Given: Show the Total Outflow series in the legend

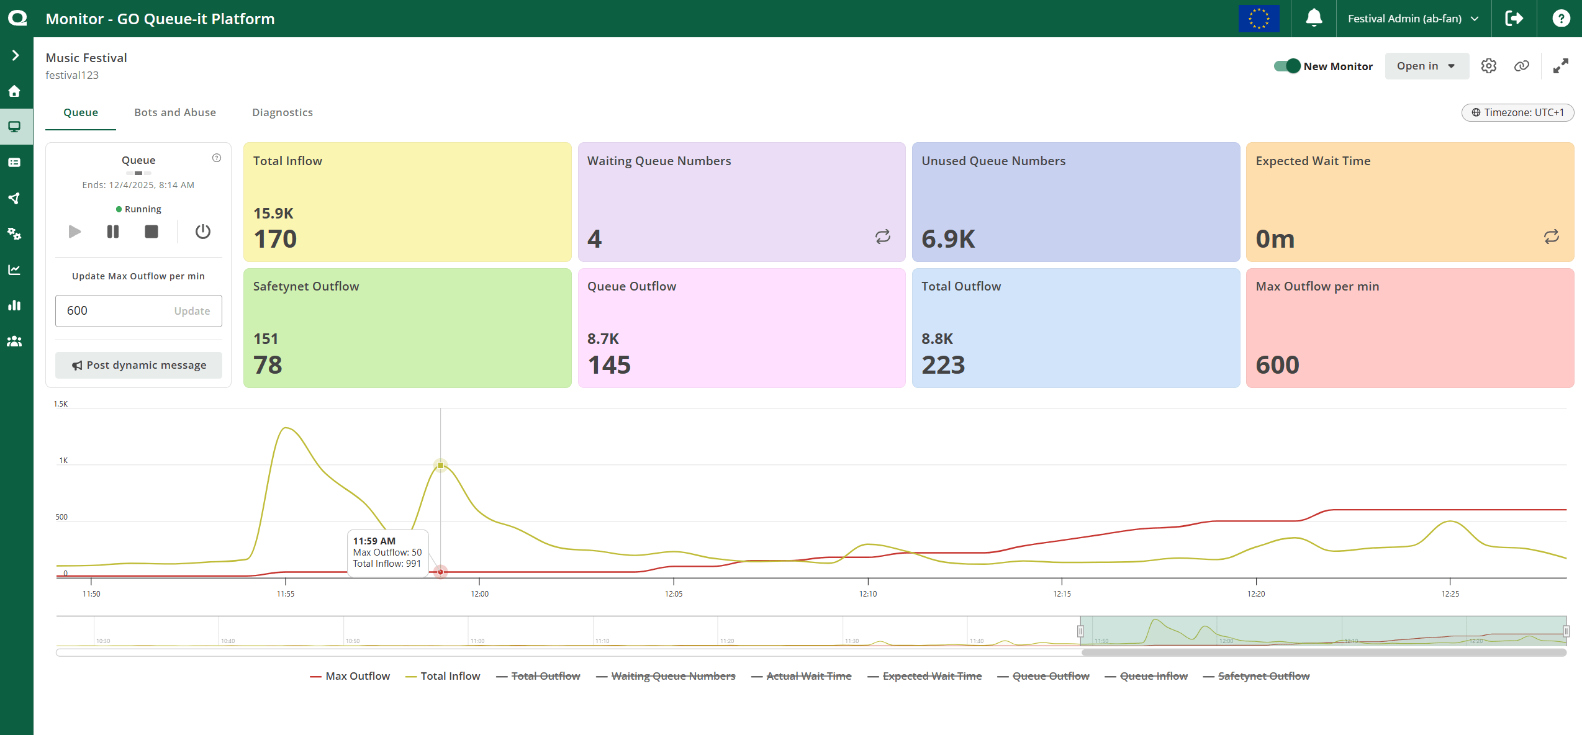Looking at the screenshot, I should pyautogui.click(x=546, y=676).
